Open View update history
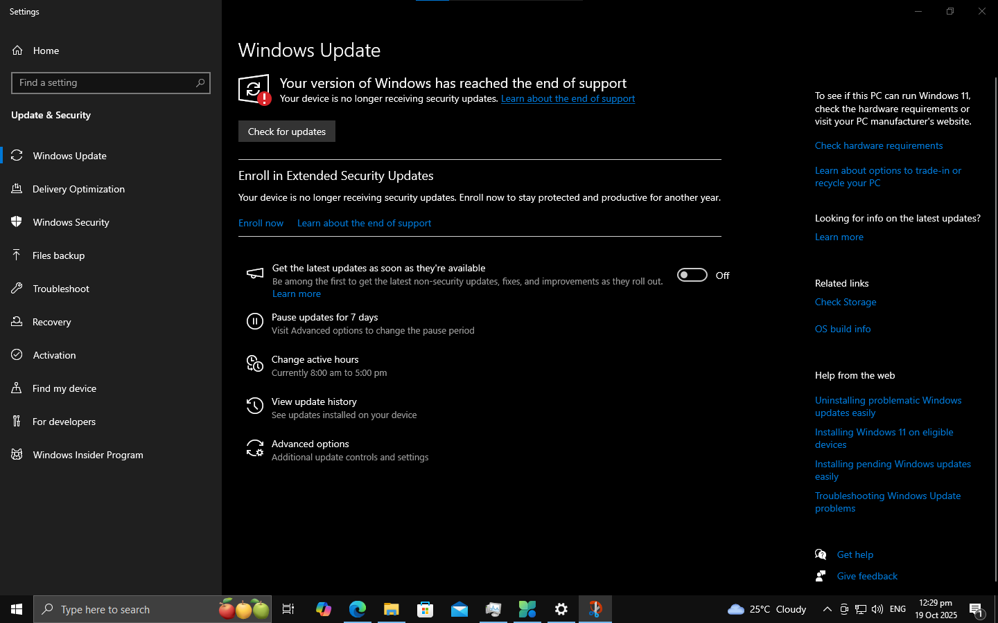Image resolution: width=998 pixels, height=623 pixels. coord(314,401)
